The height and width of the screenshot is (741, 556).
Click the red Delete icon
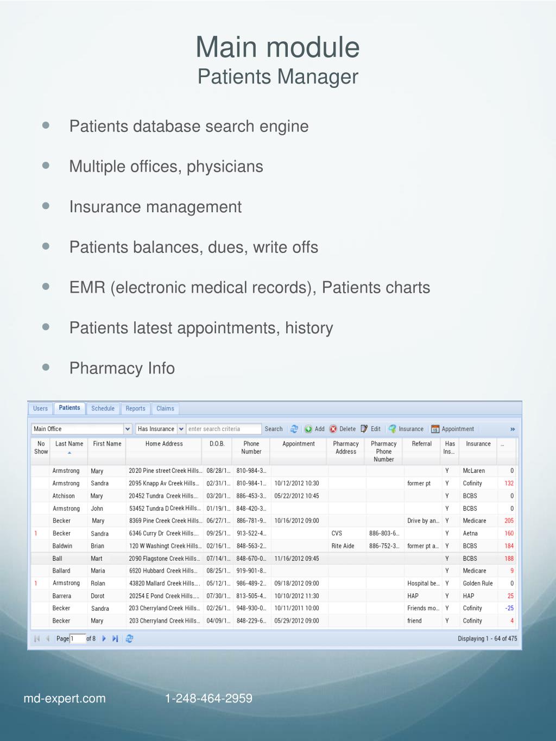click(333, 429)
